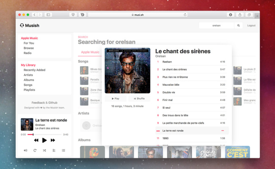The width and height of the screenshot is (275, 169).
Task: Open For You in the sidebar
Action: click(x=29, y=43)
